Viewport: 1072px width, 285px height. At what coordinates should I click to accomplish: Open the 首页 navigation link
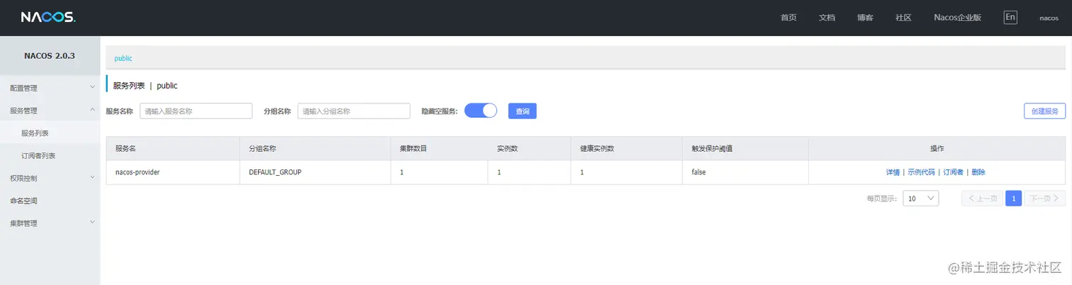788,18
